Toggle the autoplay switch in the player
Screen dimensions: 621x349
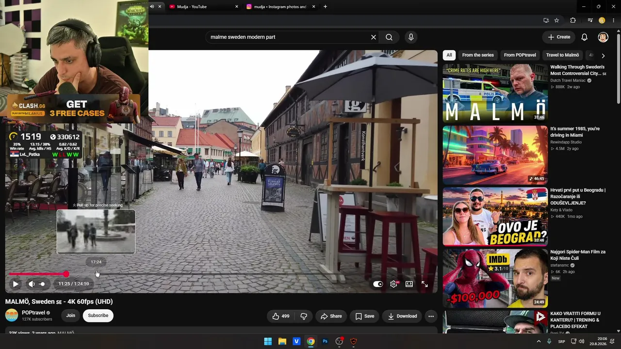pyautogui.click(x=378, y=284)
